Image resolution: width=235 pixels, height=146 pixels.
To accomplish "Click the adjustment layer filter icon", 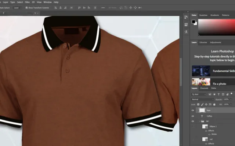I will (x=214, y=94).
